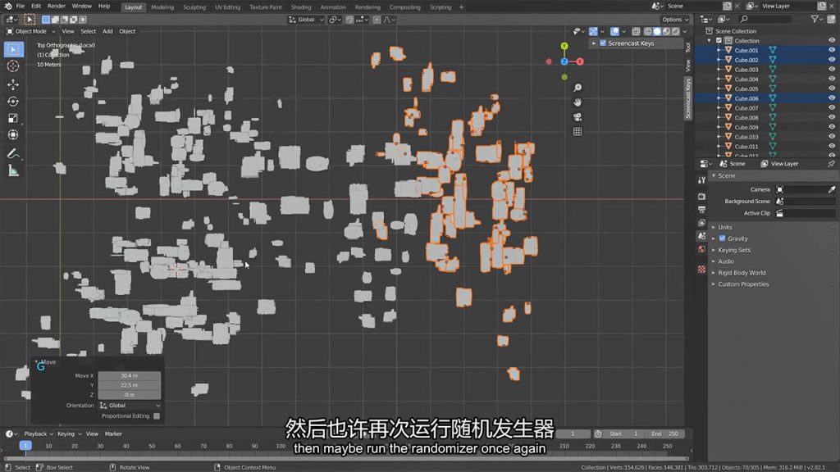Switch to wireframe viewport shading
Screen dimensions: 840x472
coord(648,32)
